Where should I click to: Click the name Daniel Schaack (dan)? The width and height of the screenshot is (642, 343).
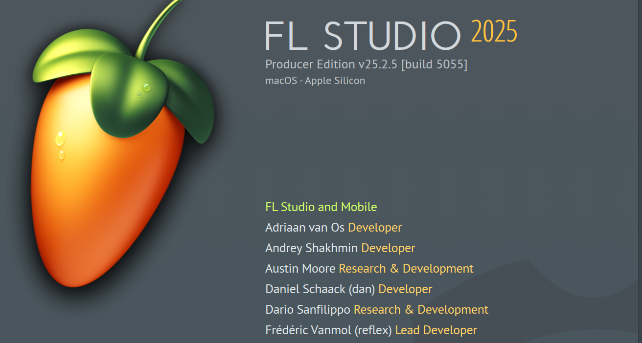click(x=320, y=289)
